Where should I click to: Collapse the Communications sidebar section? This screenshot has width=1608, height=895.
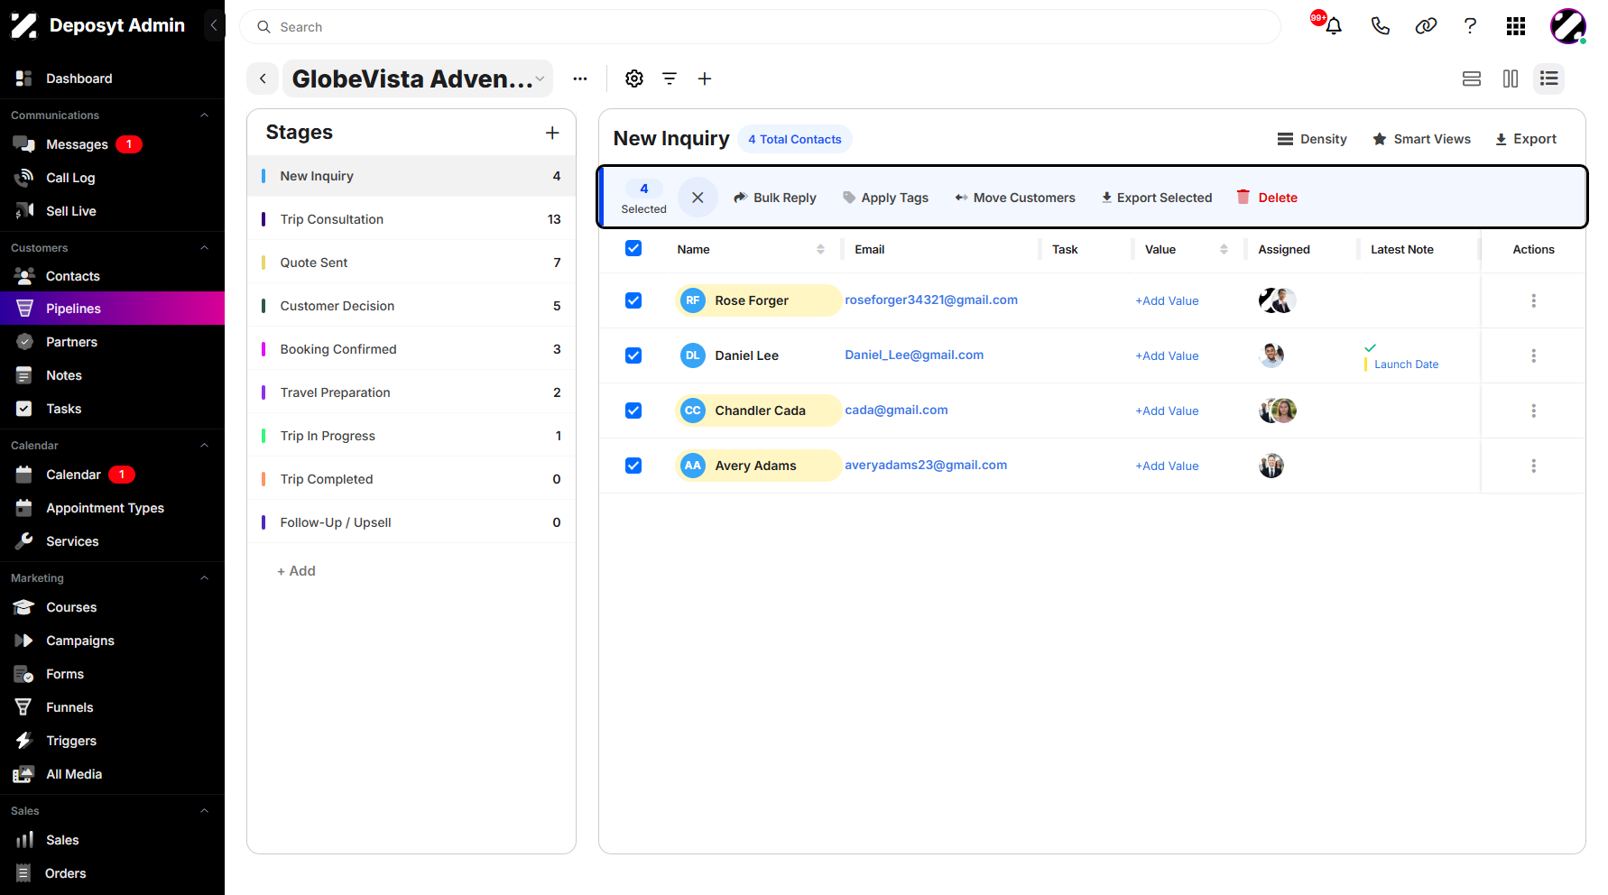pyautogui.click(x=204, y=115)
